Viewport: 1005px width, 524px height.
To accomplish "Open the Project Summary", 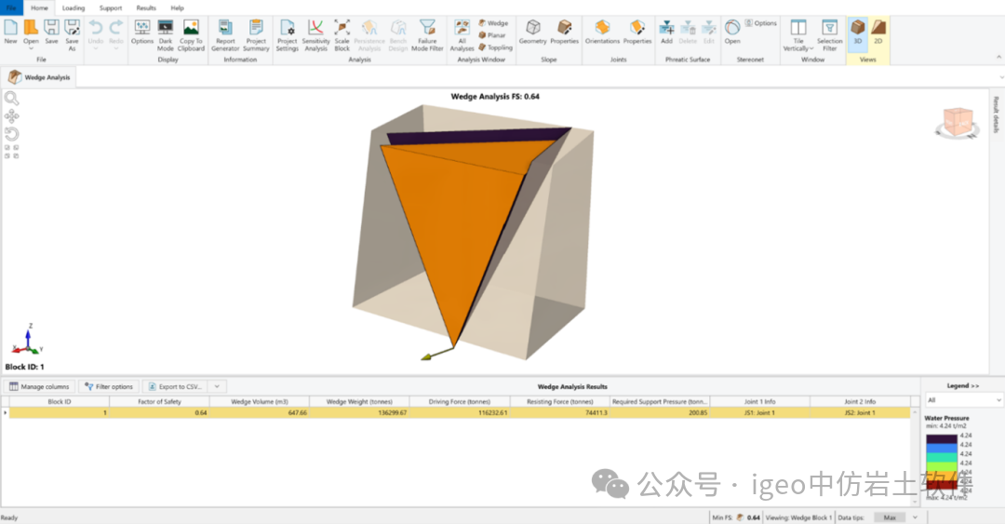I will point(256,35).
